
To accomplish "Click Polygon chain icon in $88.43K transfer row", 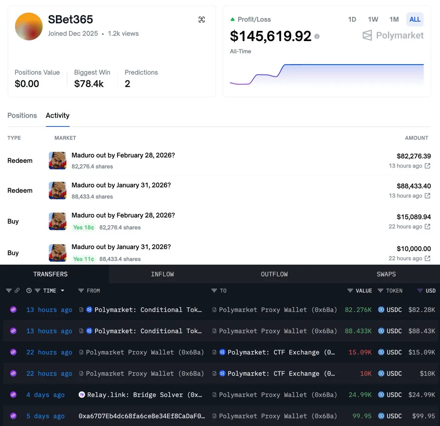I will pyautogui.click(x=13, y=331).
